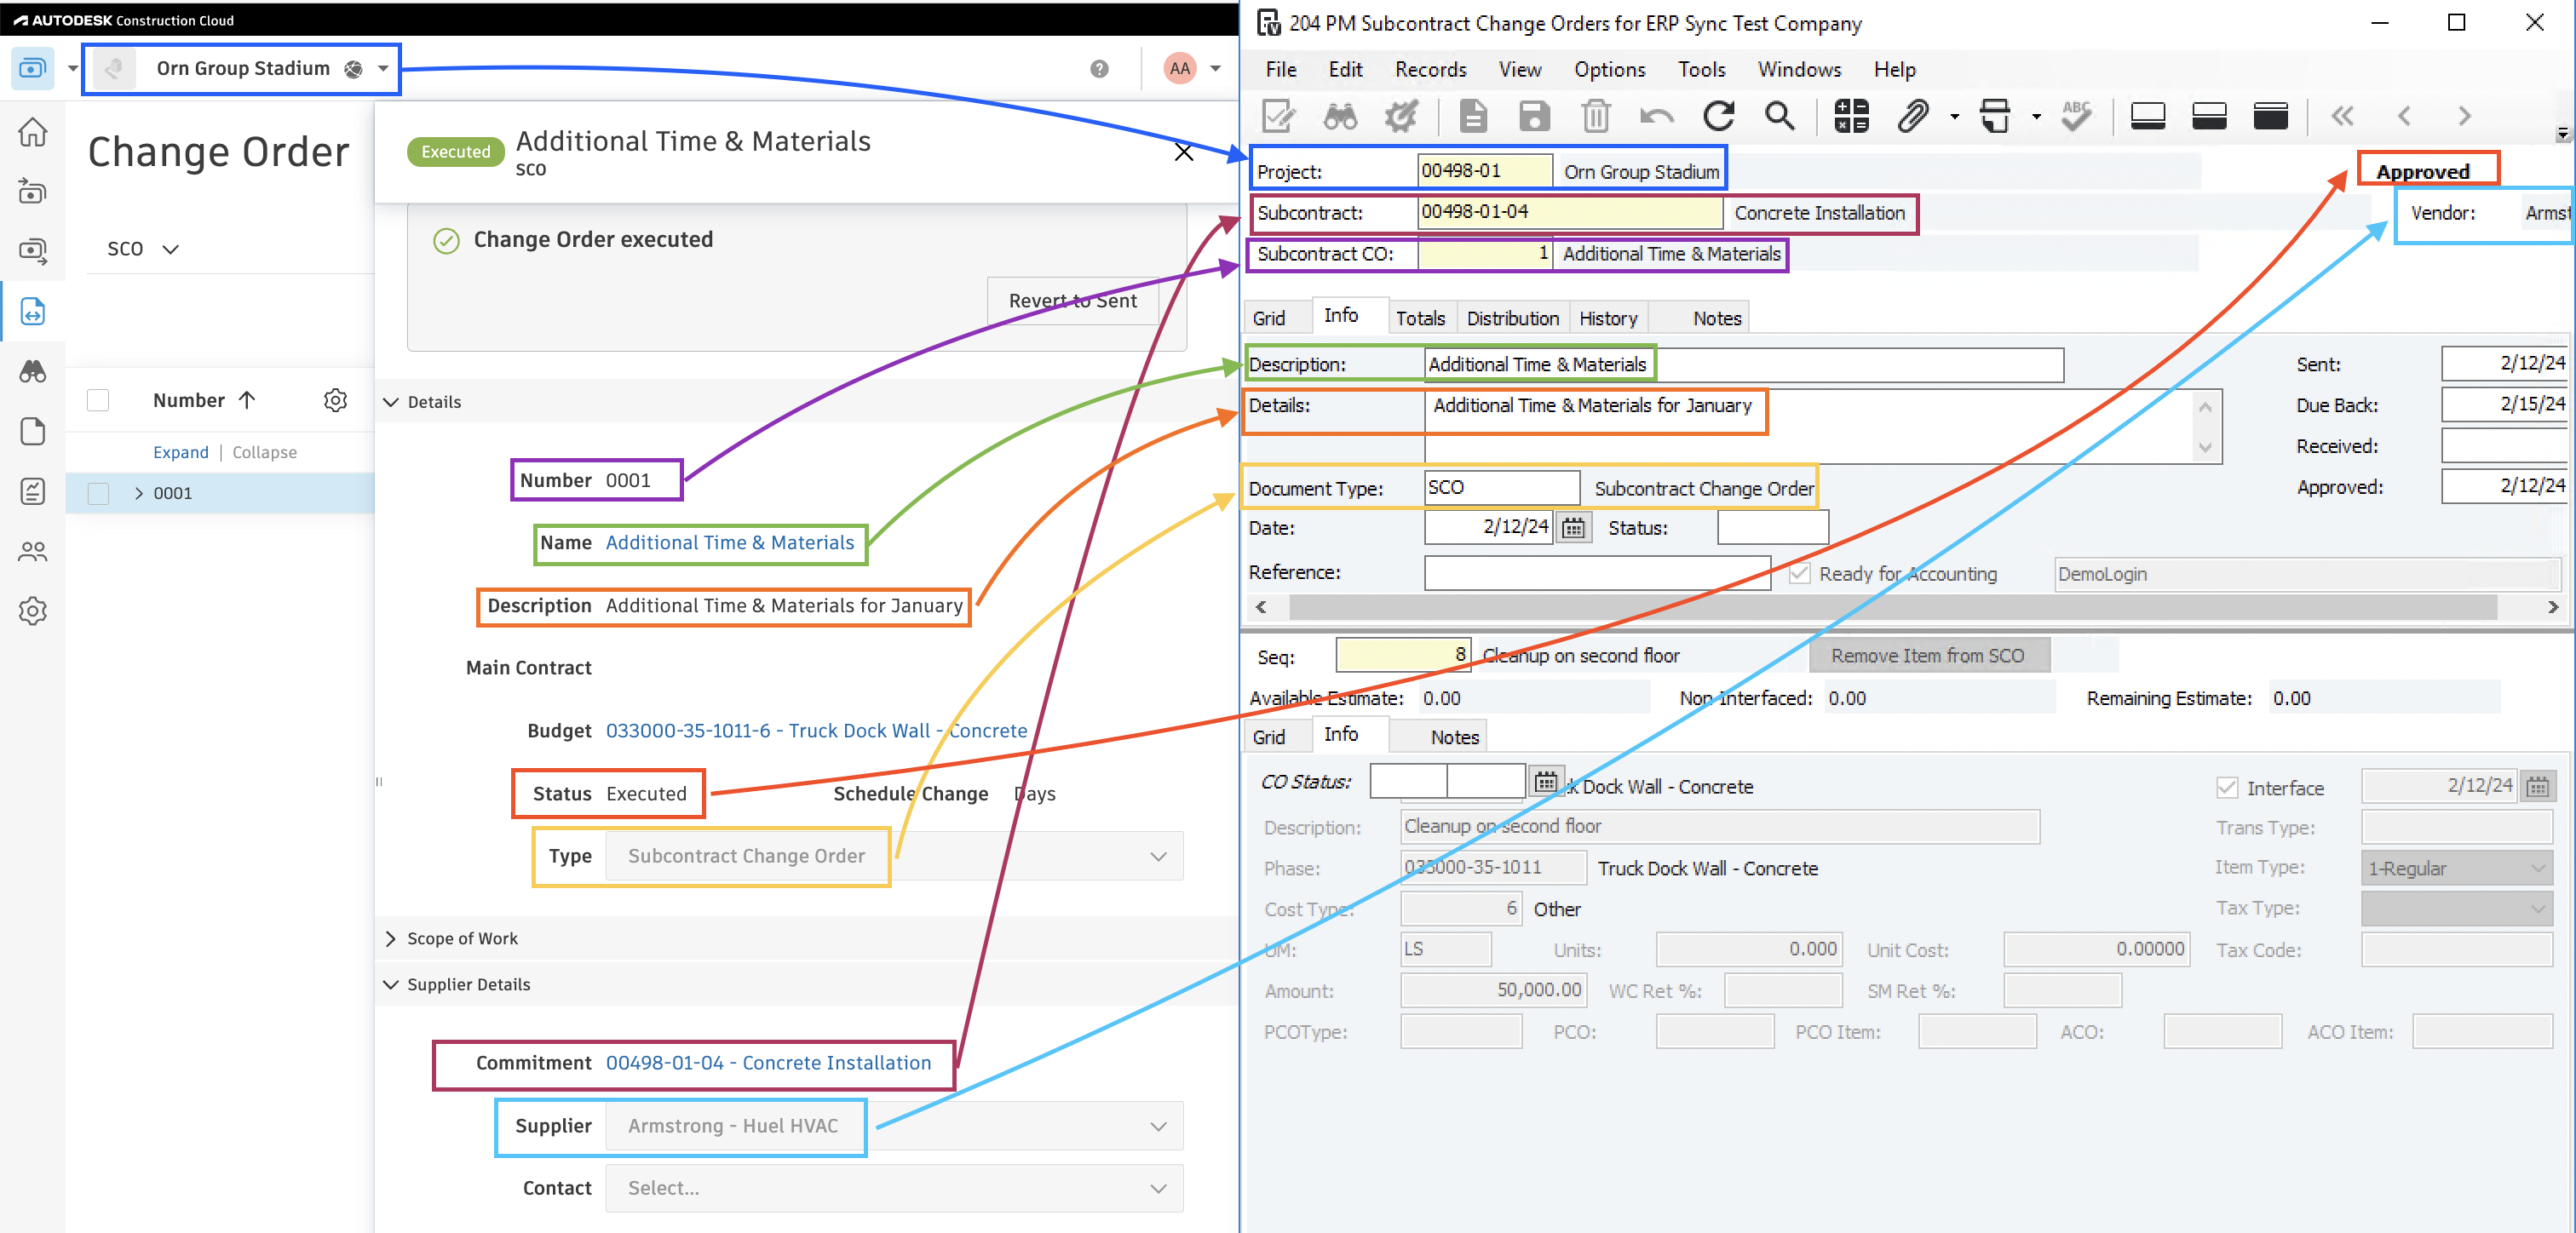
Task: Open Home in the Autodesk sidebar
Action: point(33,131)
